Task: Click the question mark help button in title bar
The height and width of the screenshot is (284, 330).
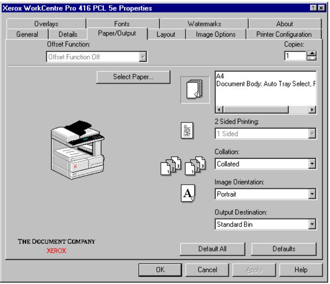Action: coord(313,8)
